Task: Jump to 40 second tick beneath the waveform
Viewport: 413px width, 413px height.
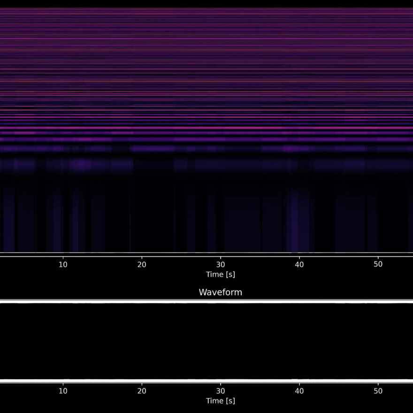Action: click(x=299, y=391)
